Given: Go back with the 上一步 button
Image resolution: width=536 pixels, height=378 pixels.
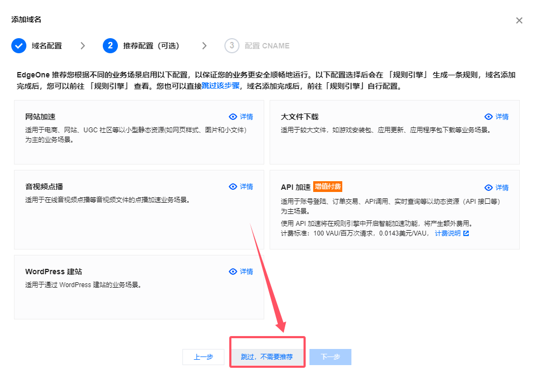Looking at the screenshot, I should tap(203, 357).
